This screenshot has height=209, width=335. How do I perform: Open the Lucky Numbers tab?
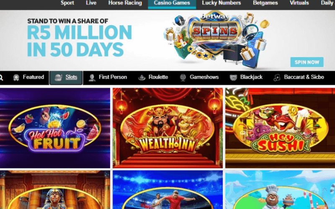(222, 3)
